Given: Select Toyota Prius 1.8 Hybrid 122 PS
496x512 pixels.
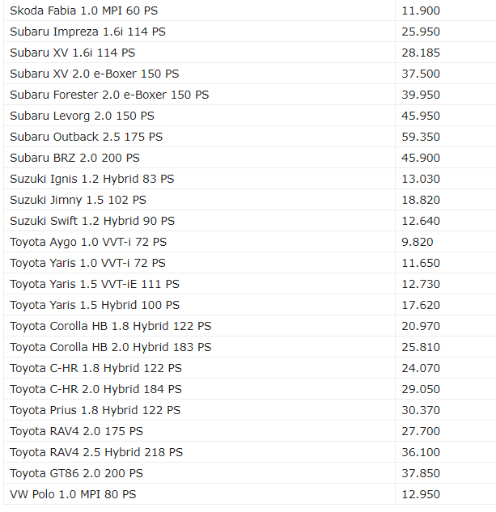Looking at the screenshot, I should point(95,410).
